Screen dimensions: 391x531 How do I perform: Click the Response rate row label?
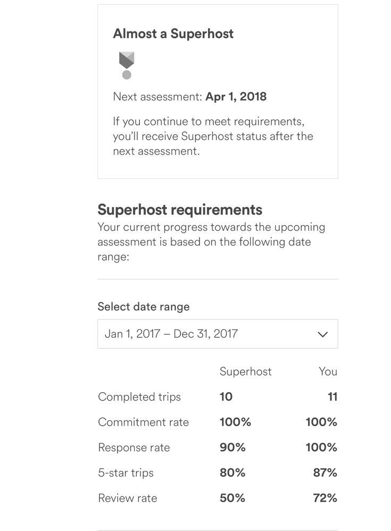134,447
